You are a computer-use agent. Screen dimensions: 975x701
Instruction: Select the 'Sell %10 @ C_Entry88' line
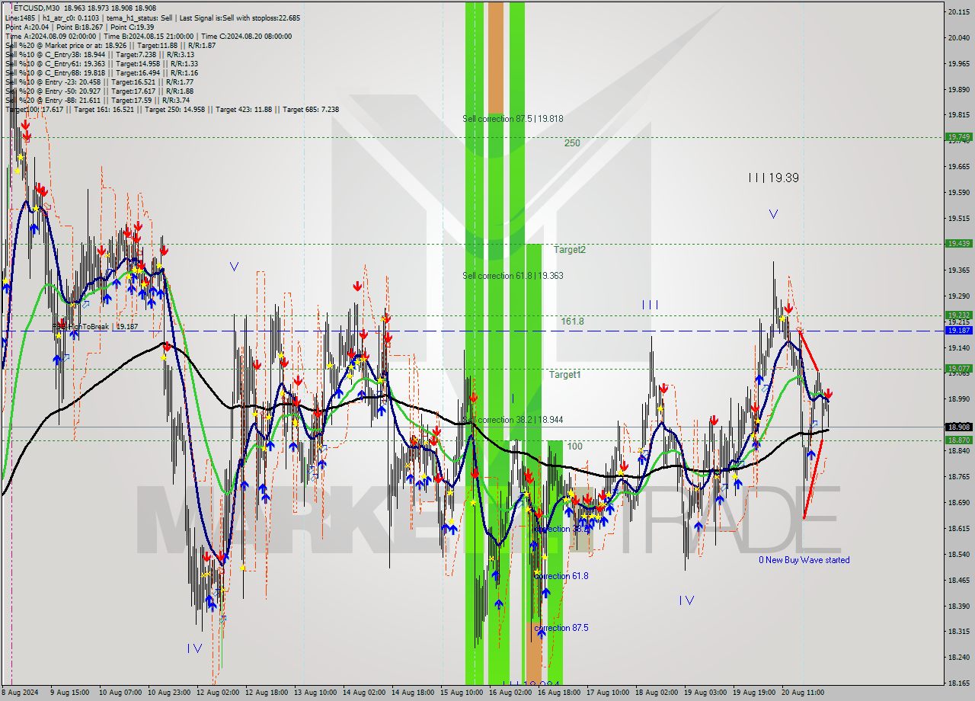[x=101, y=72]
